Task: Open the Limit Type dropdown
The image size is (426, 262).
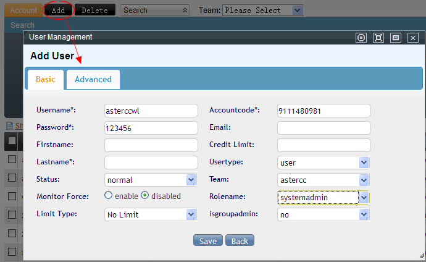Action: 191,214
